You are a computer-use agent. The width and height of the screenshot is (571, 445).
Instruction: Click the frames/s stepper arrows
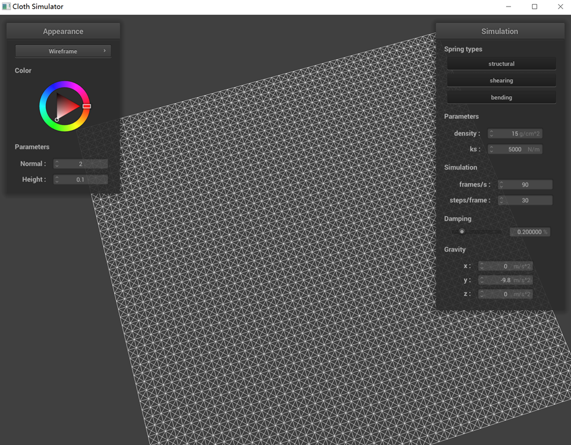[501, 185]
